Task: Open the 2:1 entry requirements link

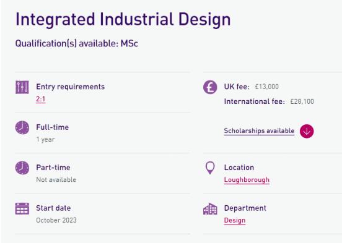Action: tap(41, 100)
